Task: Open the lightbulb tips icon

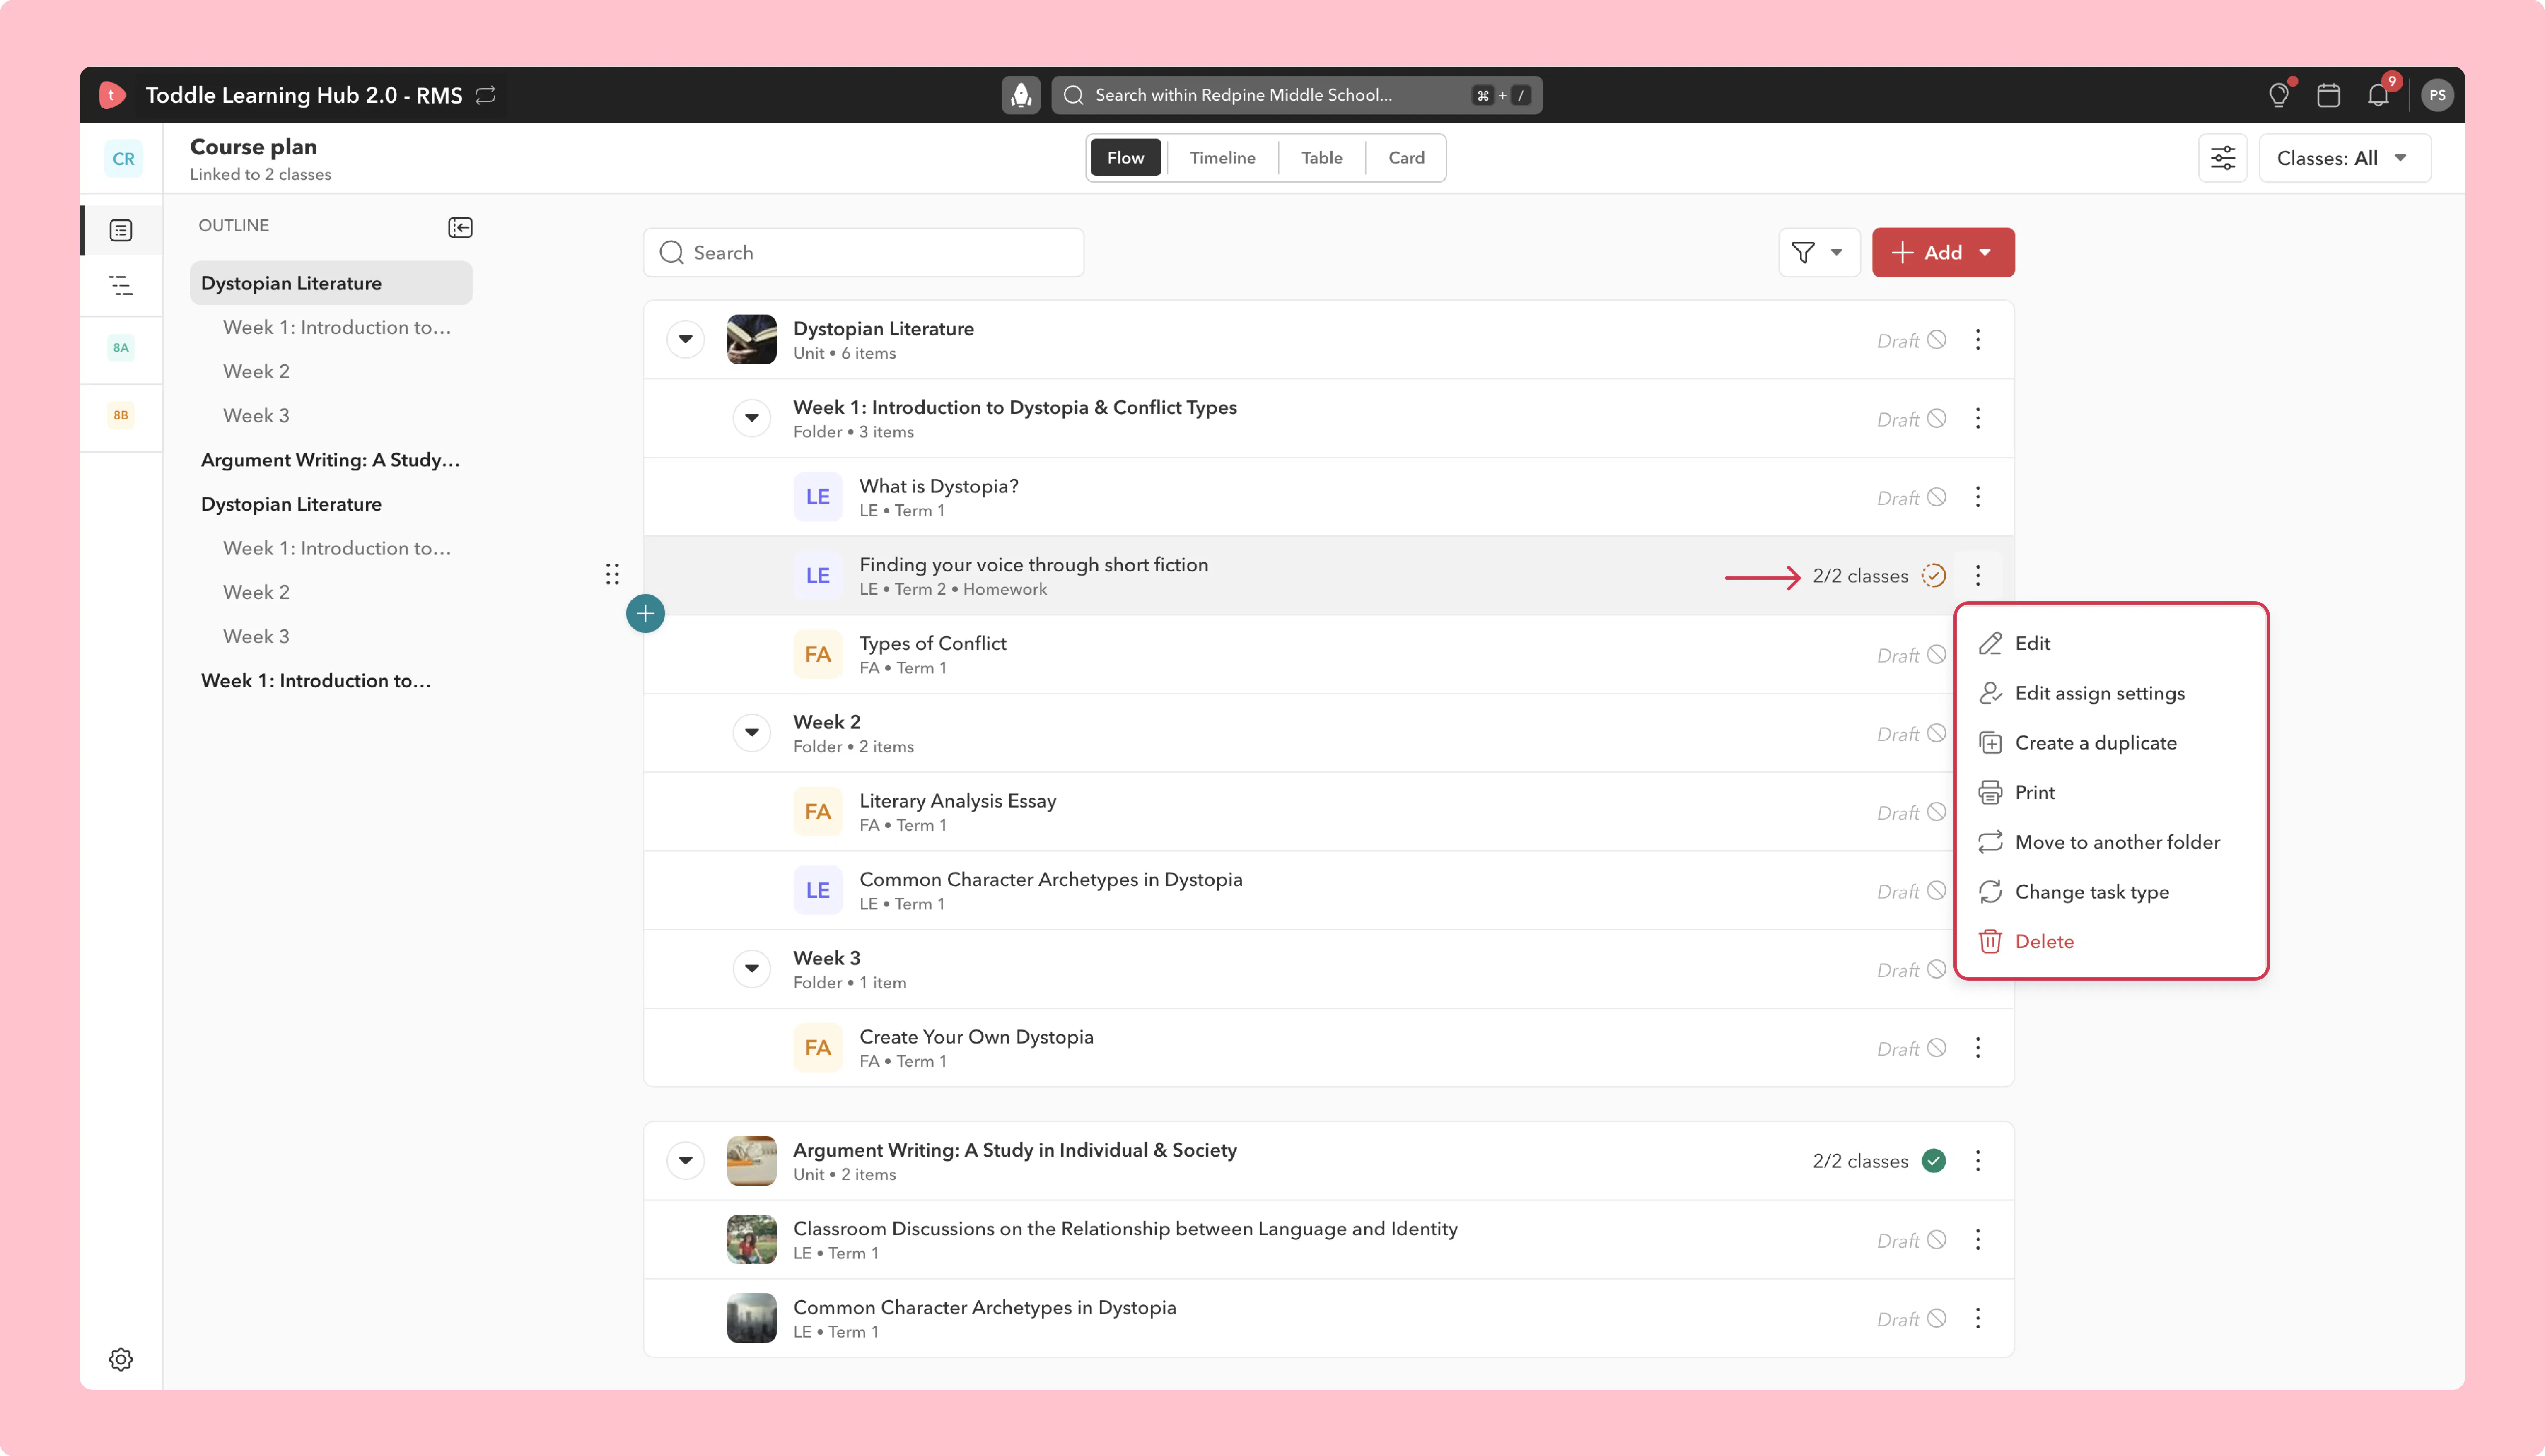Action: pos(2279,95)
